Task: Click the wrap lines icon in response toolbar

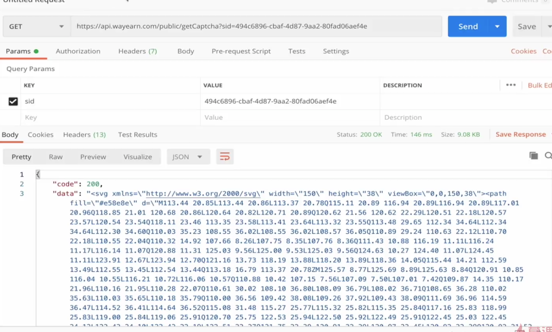Action: [x=225, y=157]
